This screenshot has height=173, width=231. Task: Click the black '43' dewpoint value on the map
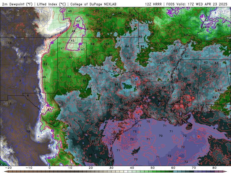click(49, 109)
